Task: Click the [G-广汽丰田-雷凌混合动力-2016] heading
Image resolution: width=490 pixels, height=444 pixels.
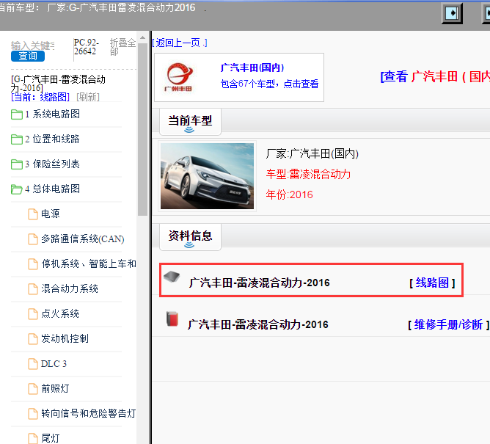Action: 58,84
